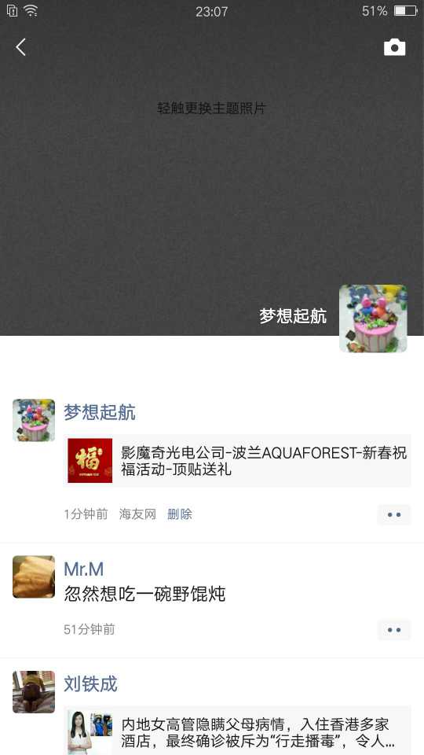Tap the 刘铁成 username link
Screen dimensions: 424x755
coord(91,683)
